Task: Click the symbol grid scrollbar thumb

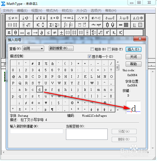Action: point(117,67)
